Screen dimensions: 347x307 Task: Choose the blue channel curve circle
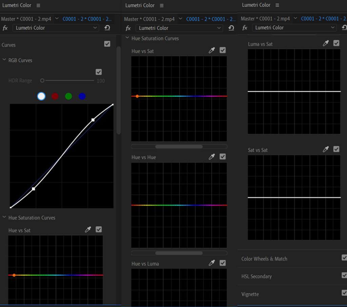click(x=82, y=96)
